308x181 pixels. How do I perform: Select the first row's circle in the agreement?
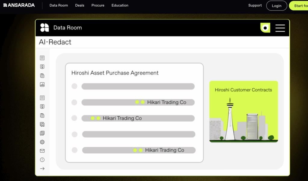click(74, 87)
